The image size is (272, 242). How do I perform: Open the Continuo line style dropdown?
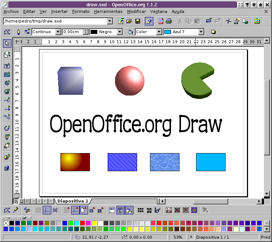pos(58,32)
